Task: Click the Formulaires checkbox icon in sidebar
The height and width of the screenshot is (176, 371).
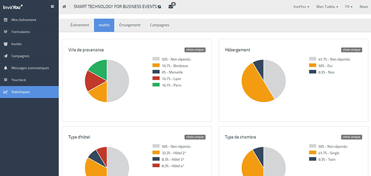Action: (6, 32)
